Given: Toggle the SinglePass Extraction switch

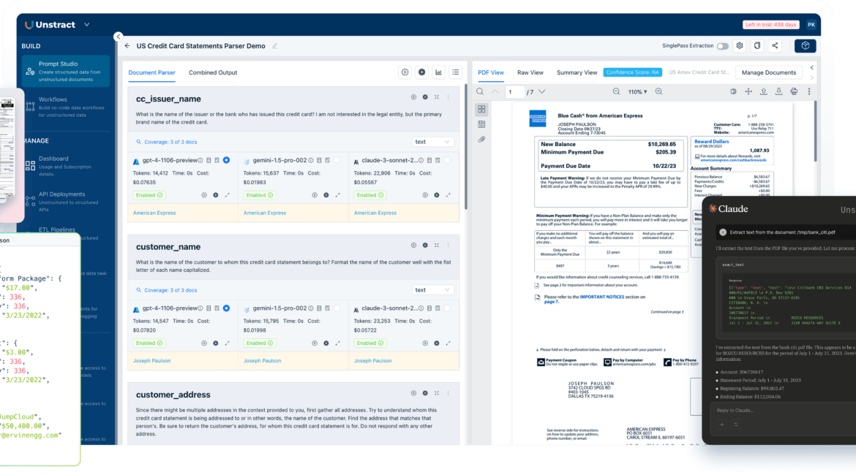Looking at the screenshot, I should (x=722, y=46).
